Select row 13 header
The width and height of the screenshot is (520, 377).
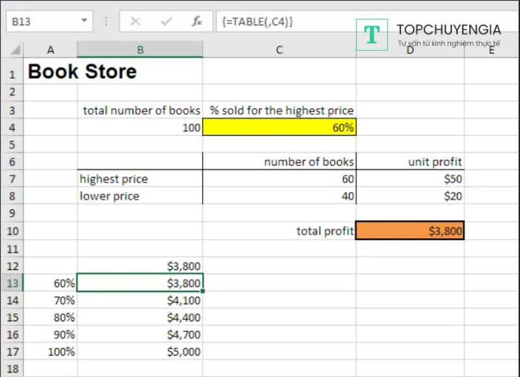12,283
